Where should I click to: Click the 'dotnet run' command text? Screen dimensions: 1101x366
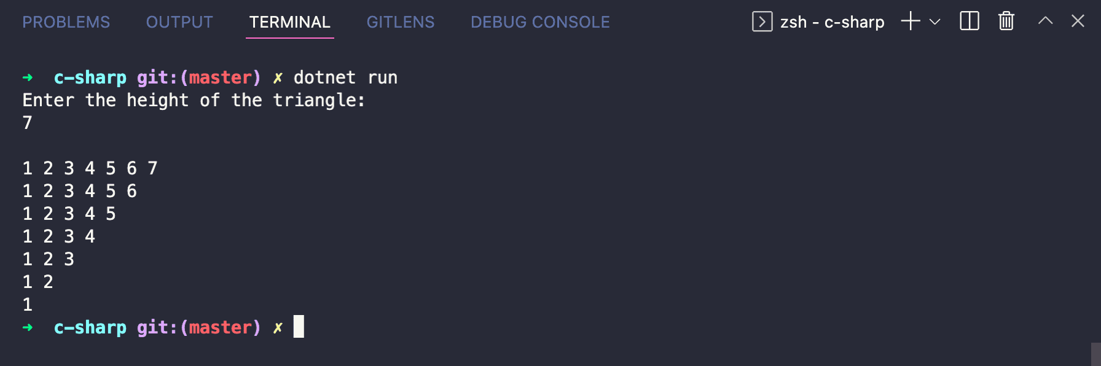[345, 77]
